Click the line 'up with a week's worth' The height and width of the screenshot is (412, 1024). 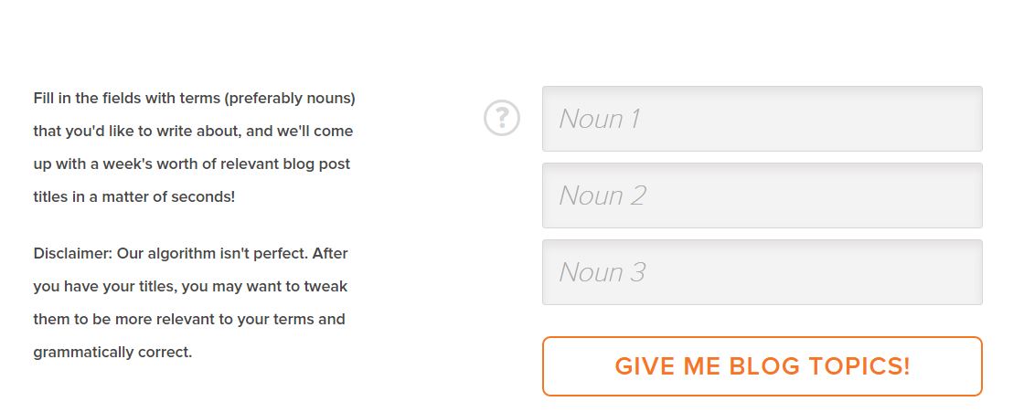tap(191, 164)
